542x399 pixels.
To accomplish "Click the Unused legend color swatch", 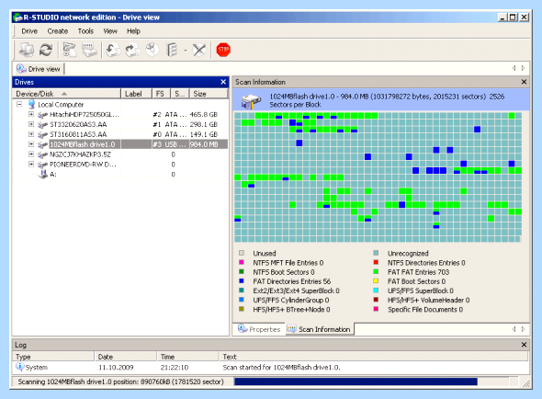I will (242, 253).
